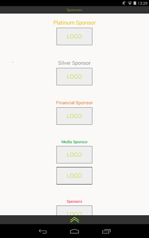Tap the battery status icon
This screenshot has height=238, width=149.
pos(135,3)
